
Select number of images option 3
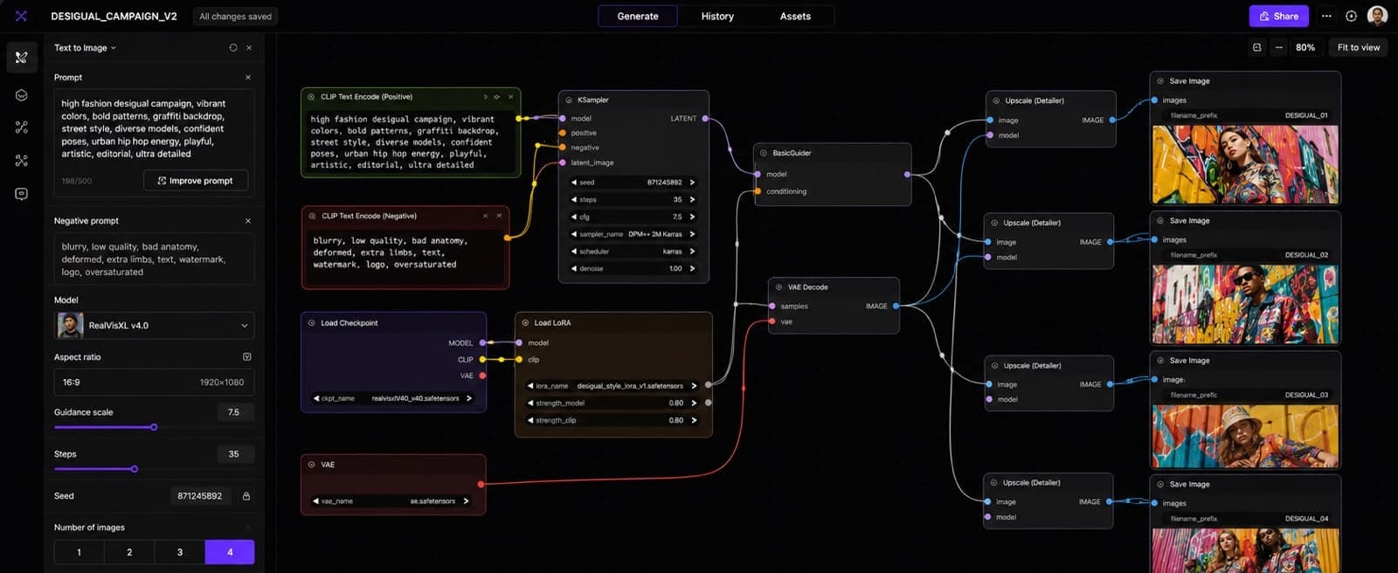pyautogui.click(x=180, y=552)
